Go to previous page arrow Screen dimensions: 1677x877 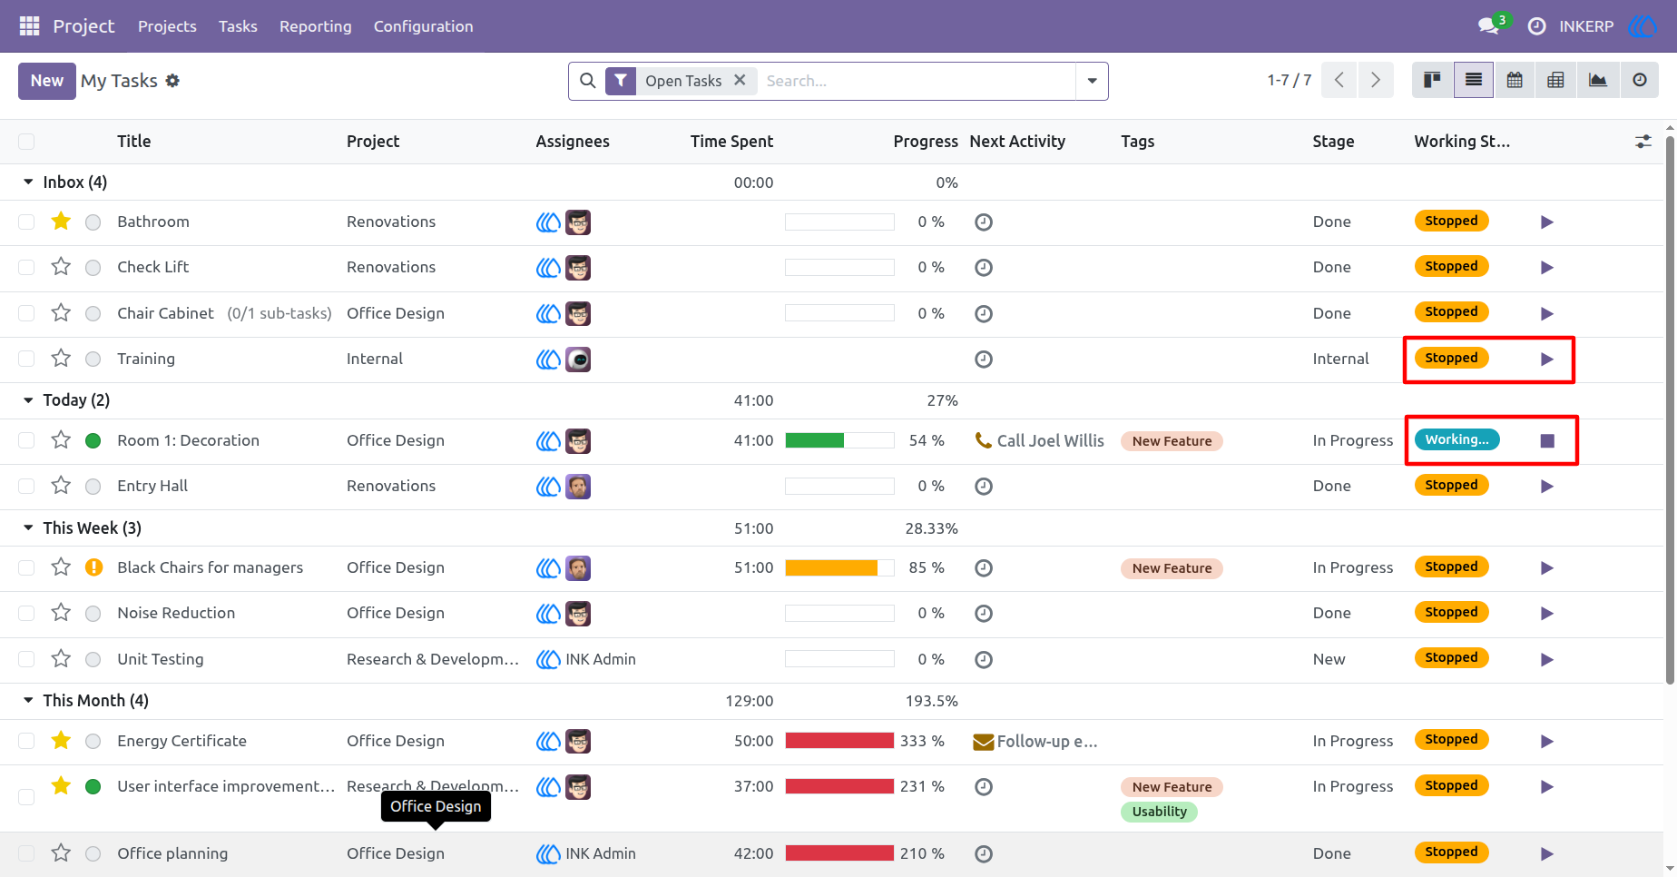point(1339,81)
